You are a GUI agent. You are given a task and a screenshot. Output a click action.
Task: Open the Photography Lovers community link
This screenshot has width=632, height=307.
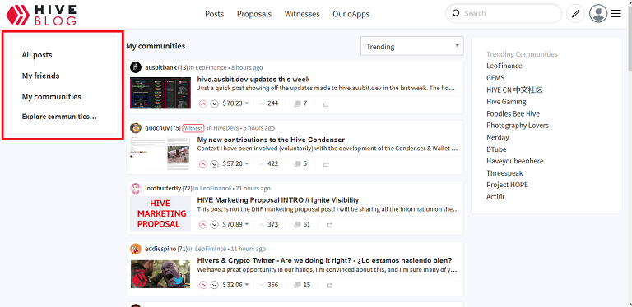(518, 126)
